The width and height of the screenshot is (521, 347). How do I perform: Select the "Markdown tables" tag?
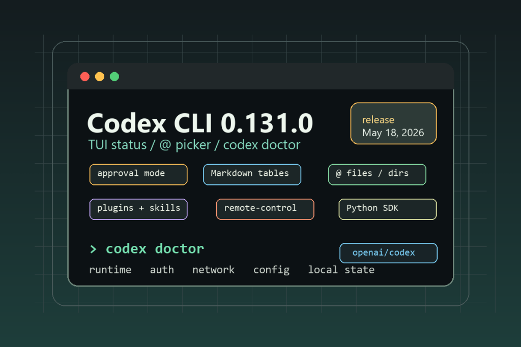(252, 174)
